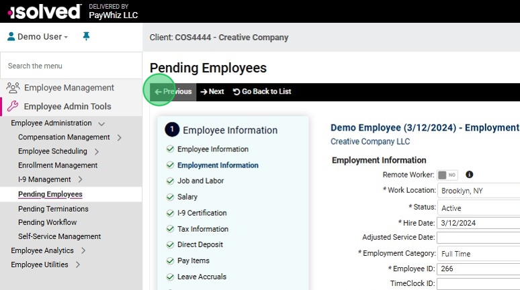Click the Employee Admin Tools wrench icon
520x290 pixels.
pyautogui.click(x=13, y=106)
